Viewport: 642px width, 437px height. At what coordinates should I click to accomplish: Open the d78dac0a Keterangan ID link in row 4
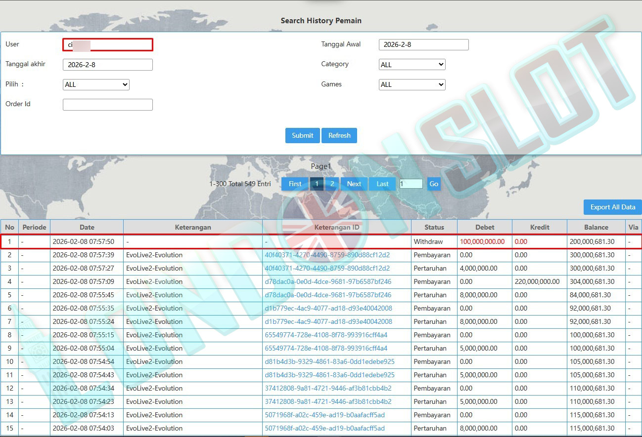click(328, 282)
